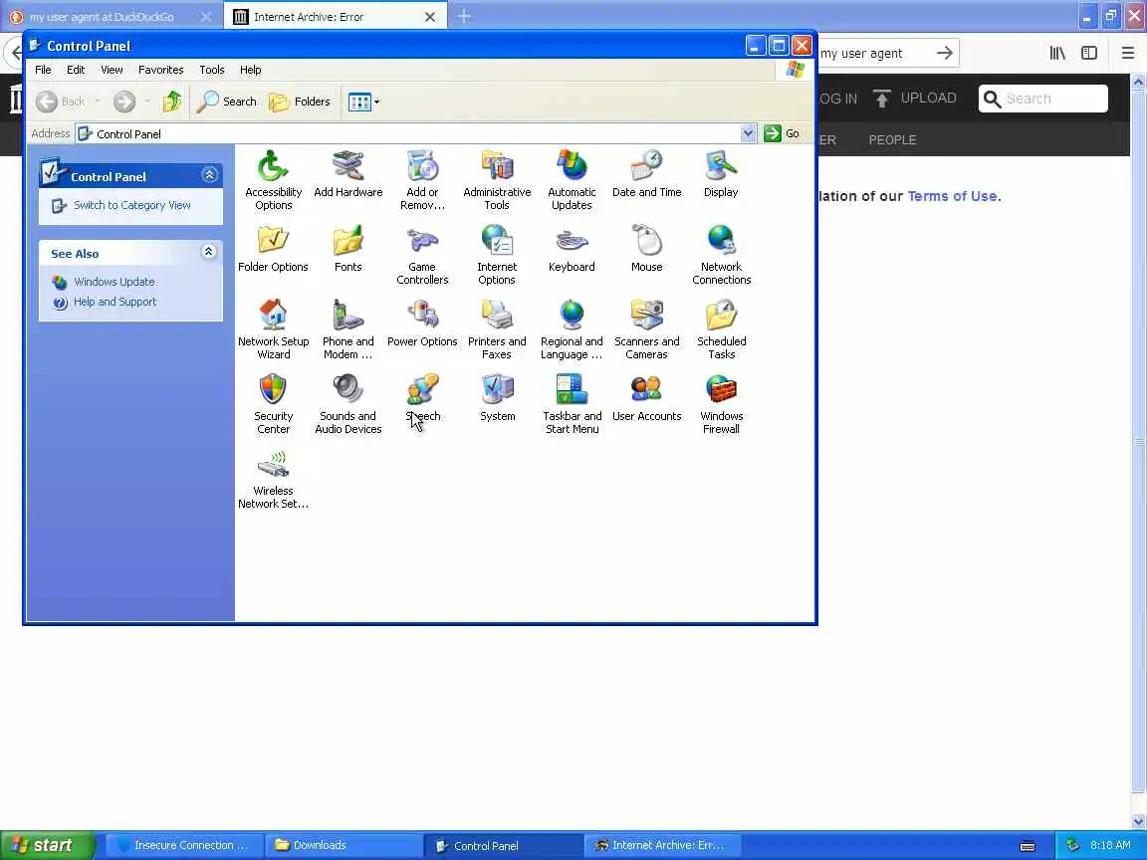Open Speech settings icon
1147x860 pixels.
click(423, 398)
